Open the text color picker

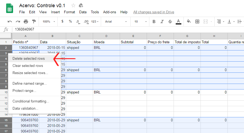(178, 22)
